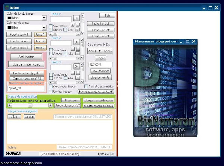The height and width of the screenshot is (166, 224).
Task: Click the Texto 1 text input box
Action: tap(61, 19)
